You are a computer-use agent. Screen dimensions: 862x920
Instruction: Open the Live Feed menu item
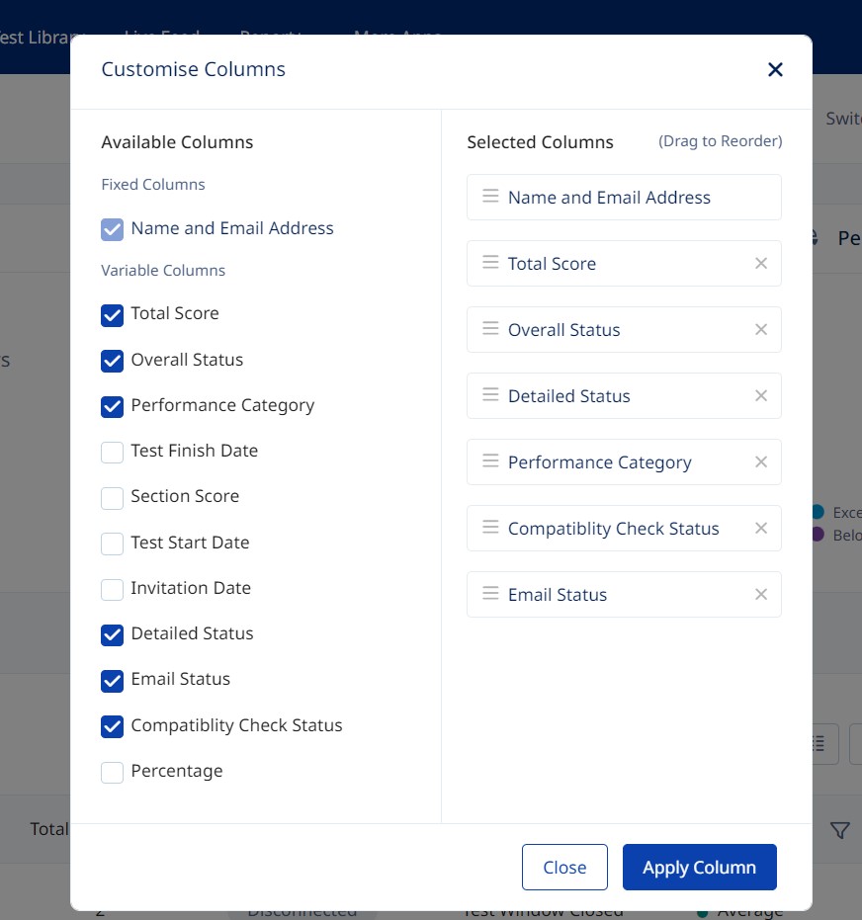pos(161,37)
